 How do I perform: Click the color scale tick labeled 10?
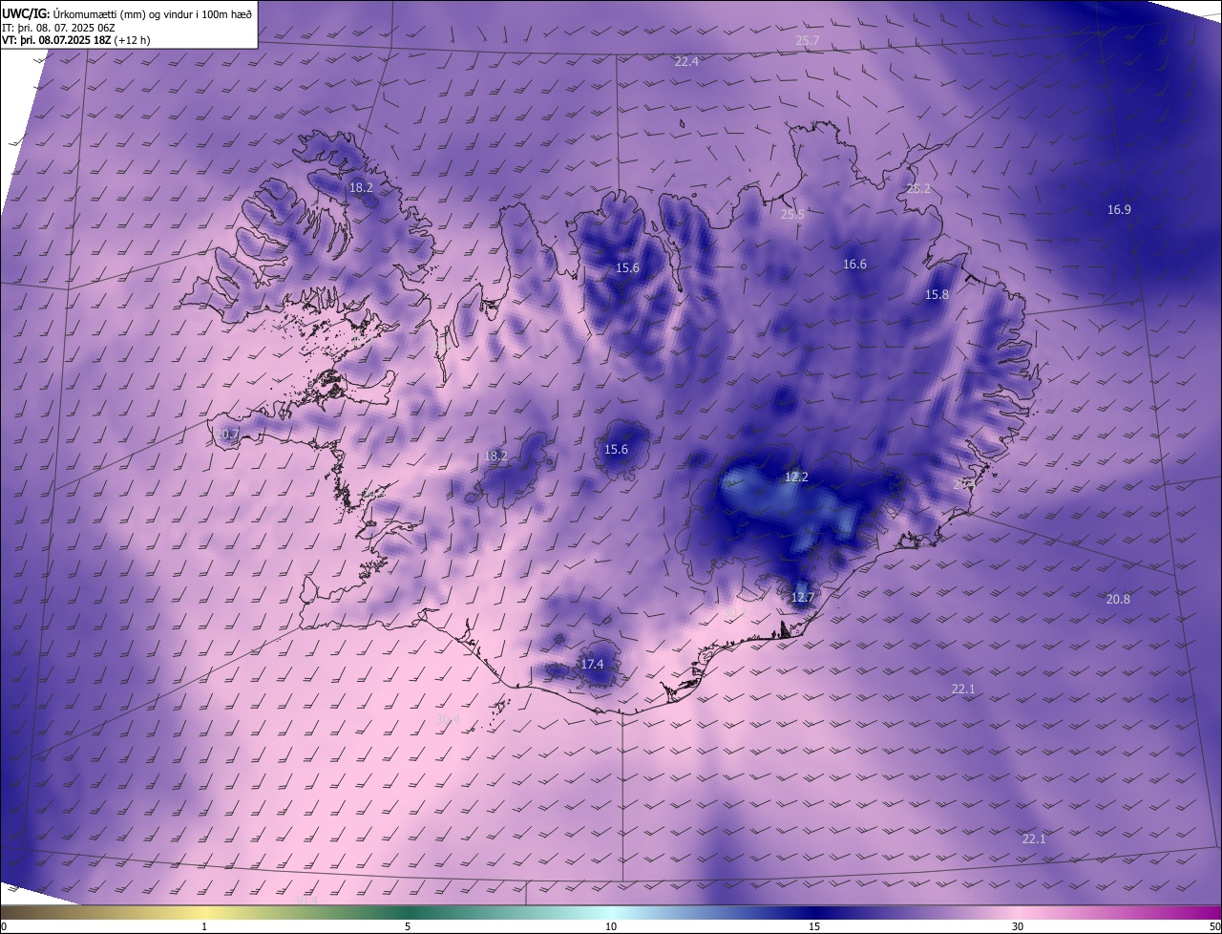(611, 926)
